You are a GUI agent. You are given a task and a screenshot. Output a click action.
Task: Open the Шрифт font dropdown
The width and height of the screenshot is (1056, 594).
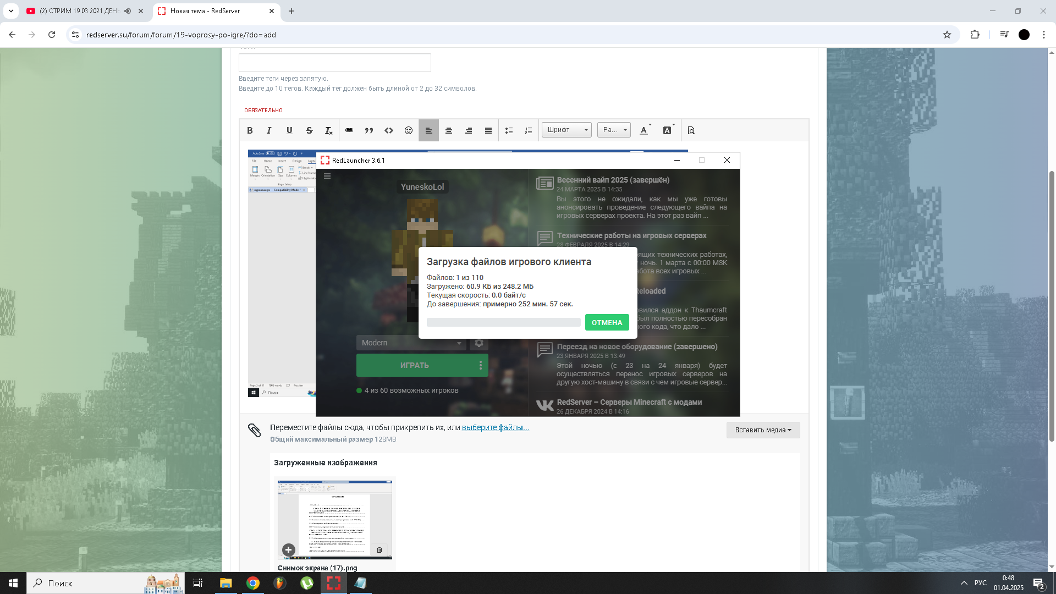(566, 130)
